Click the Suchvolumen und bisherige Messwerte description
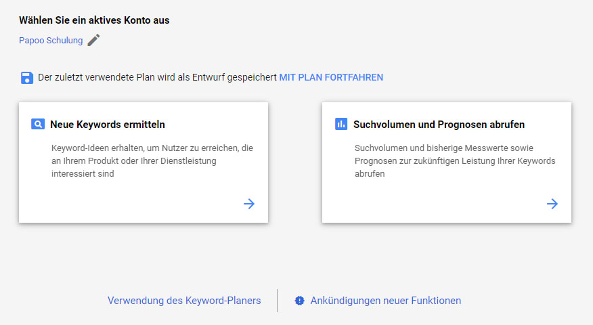 tap(455, 160)
